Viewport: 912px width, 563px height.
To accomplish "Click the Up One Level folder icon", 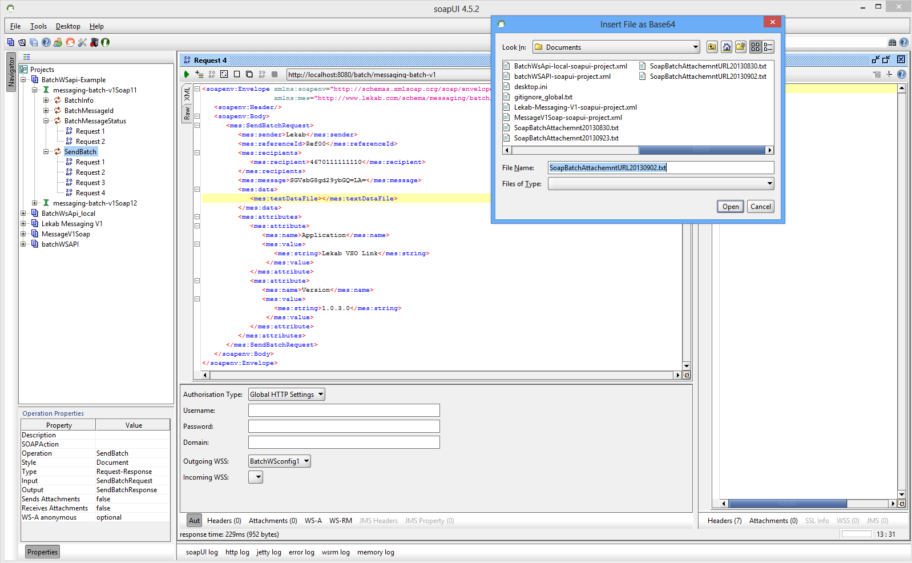I will click(712, 47).
